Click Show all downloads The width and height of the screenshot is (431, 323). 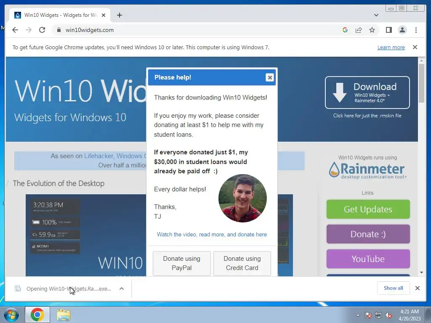(x=394, y=288)
